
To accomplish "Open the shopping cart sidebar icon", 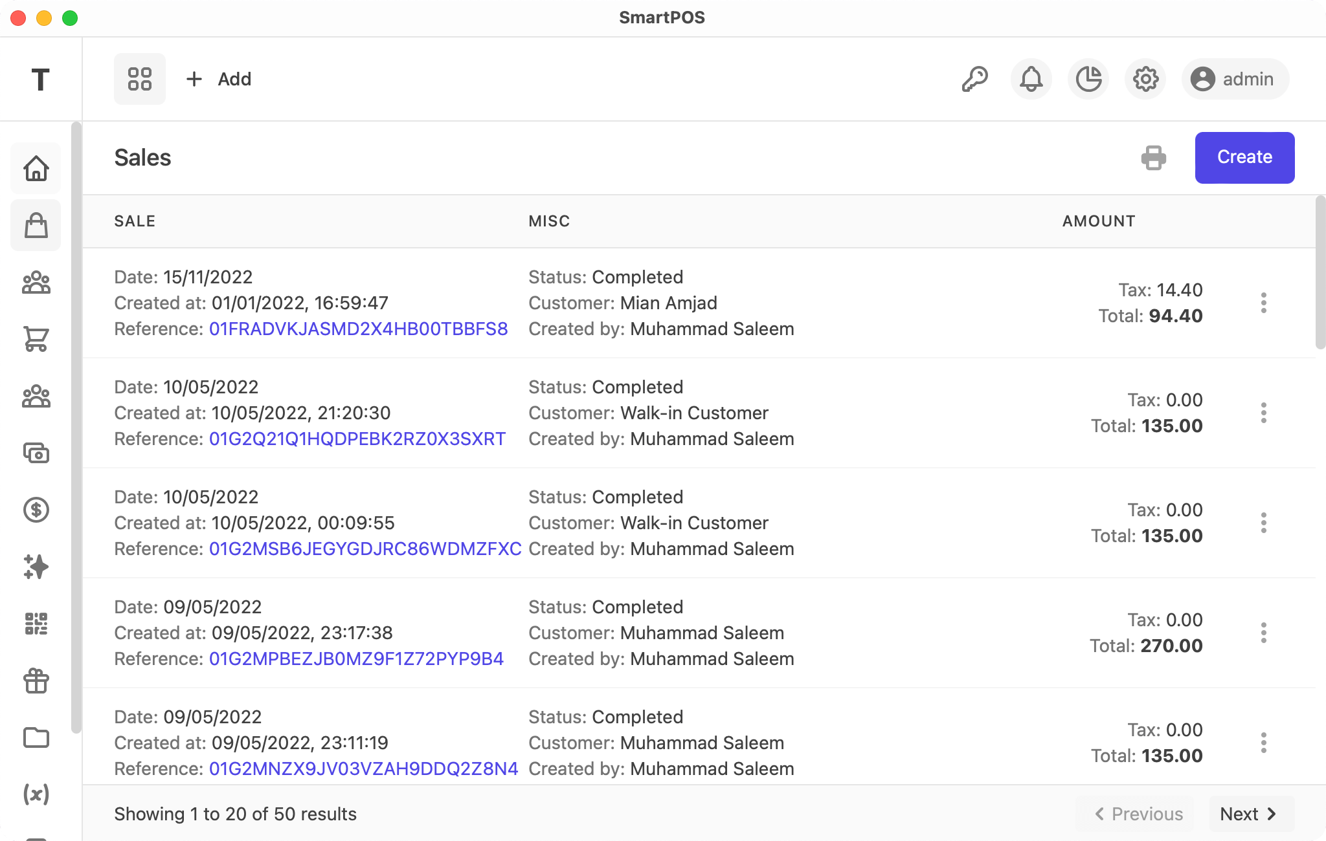I will tap(36, 339).
